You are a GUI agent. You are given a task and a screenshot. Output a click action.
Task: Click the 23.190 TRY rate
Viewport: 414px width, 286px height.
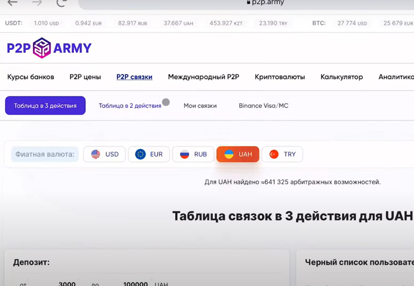tap(273, 23)
